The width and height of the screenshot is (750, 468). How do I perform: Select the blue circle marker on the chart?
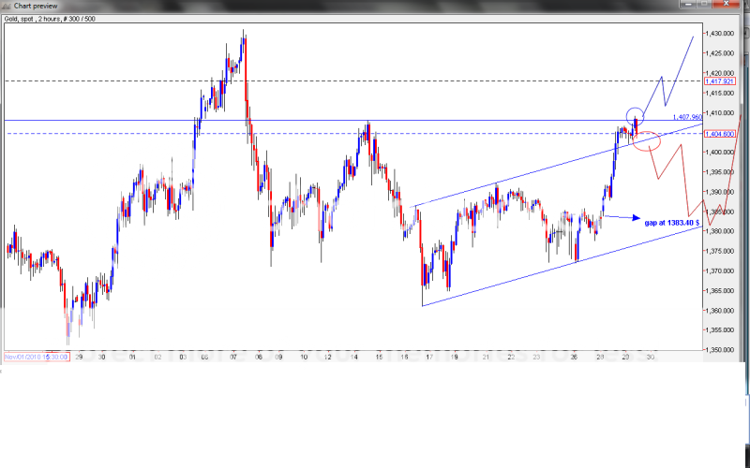[x=635, y=118]
